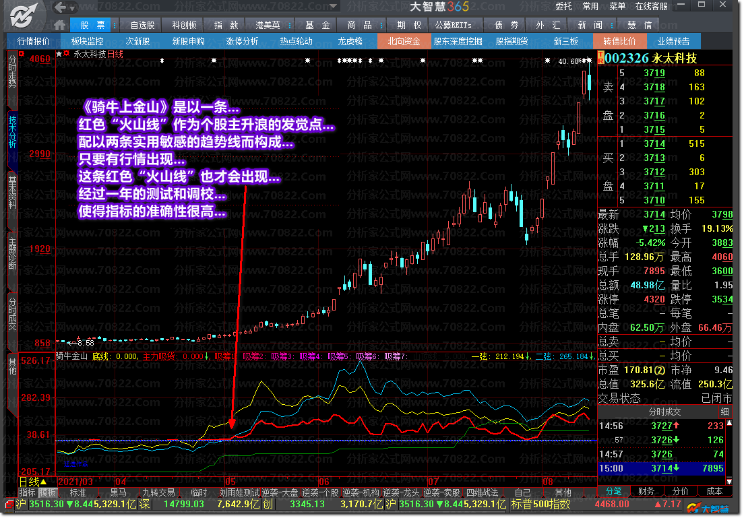Select the 模板 indicator tab

pos(47,493)
